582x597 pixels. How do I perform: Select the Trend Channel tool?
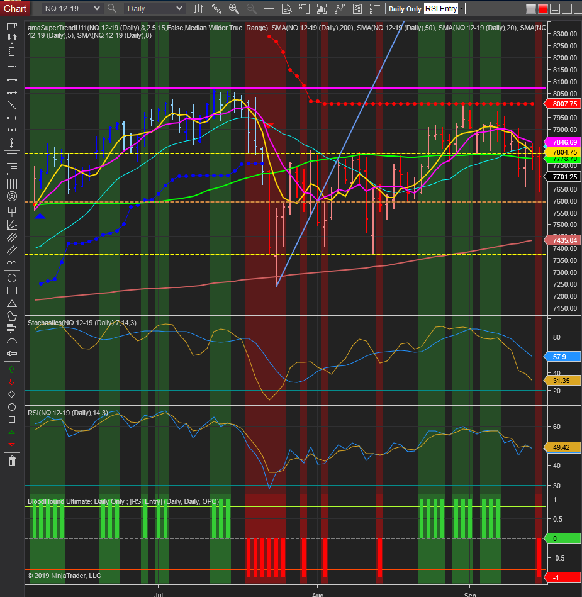pos(12,250)
